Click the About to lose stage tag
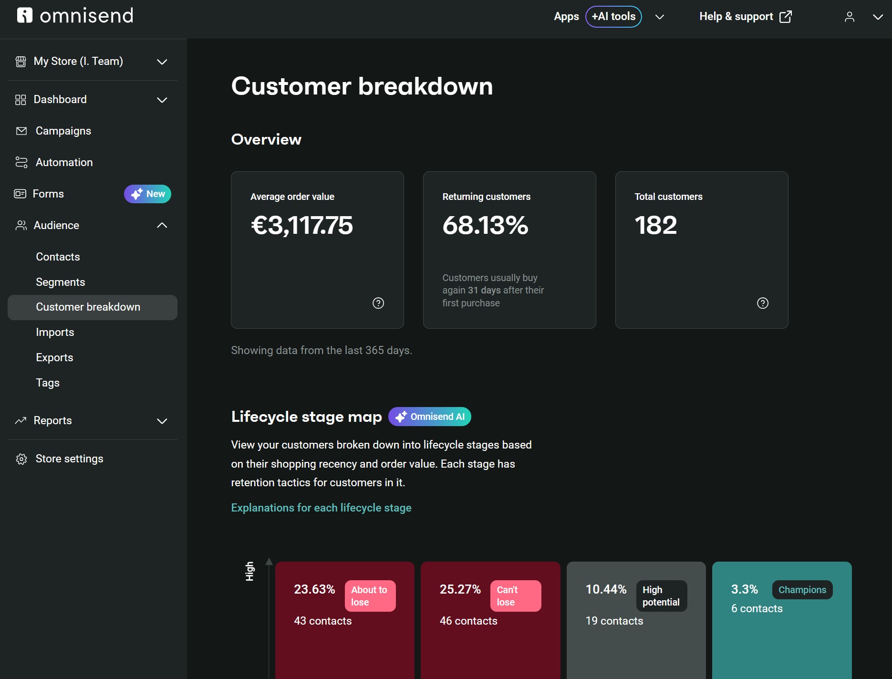The width and height of the screenshot is (892, 679). pyautogui.click(x=370, y=596)
